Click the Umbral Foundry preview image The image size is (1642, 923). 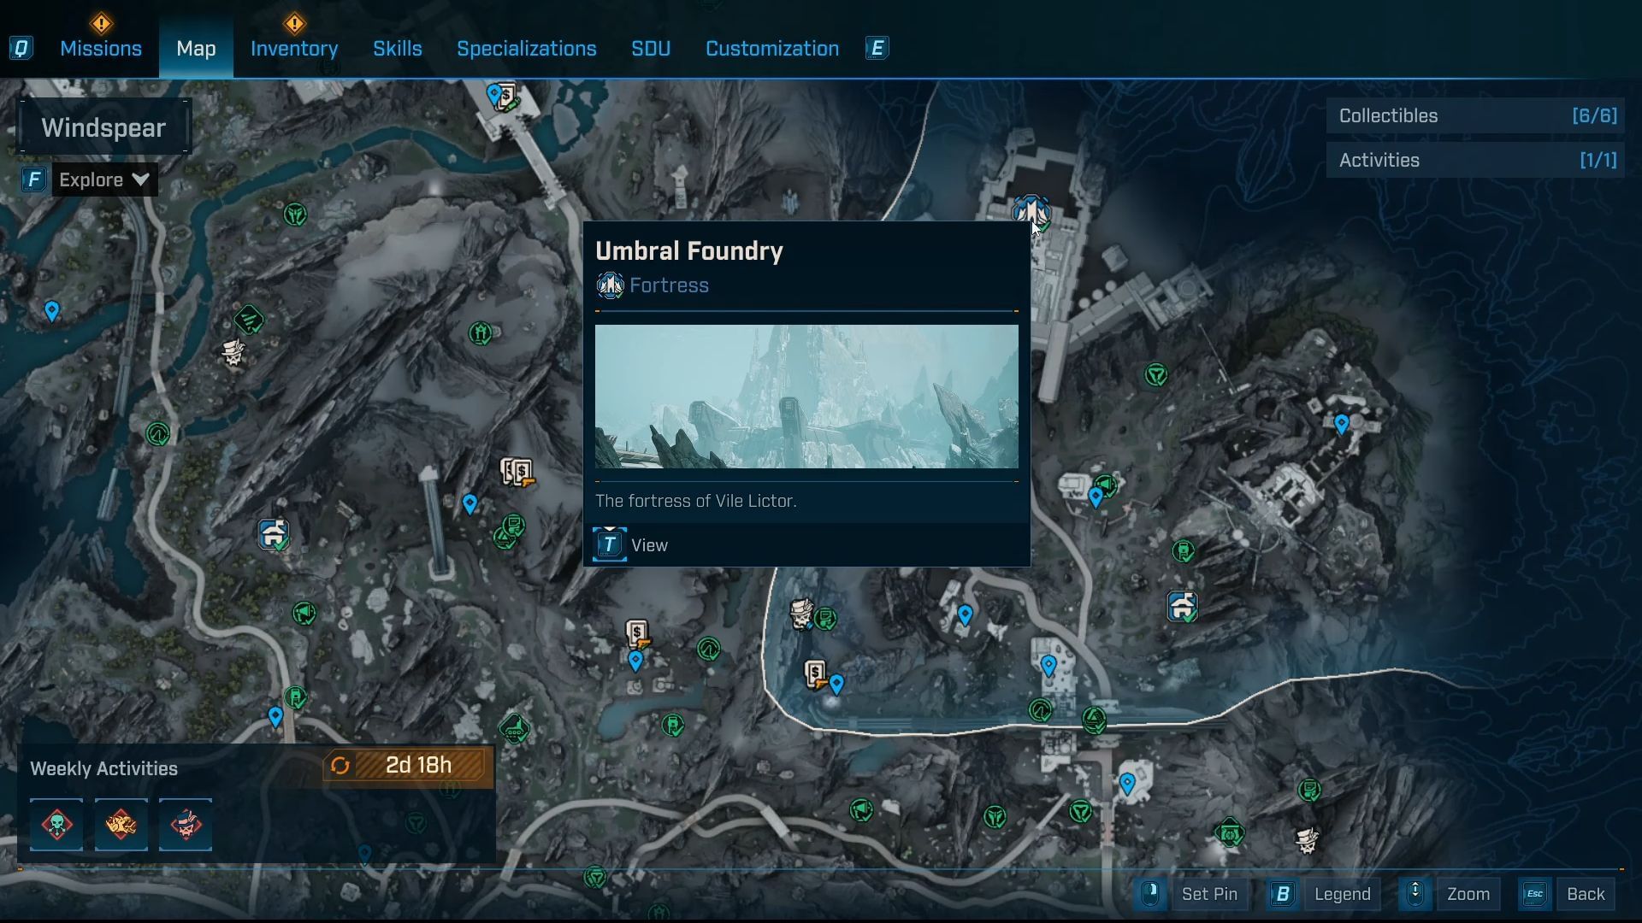coord(806,396)
